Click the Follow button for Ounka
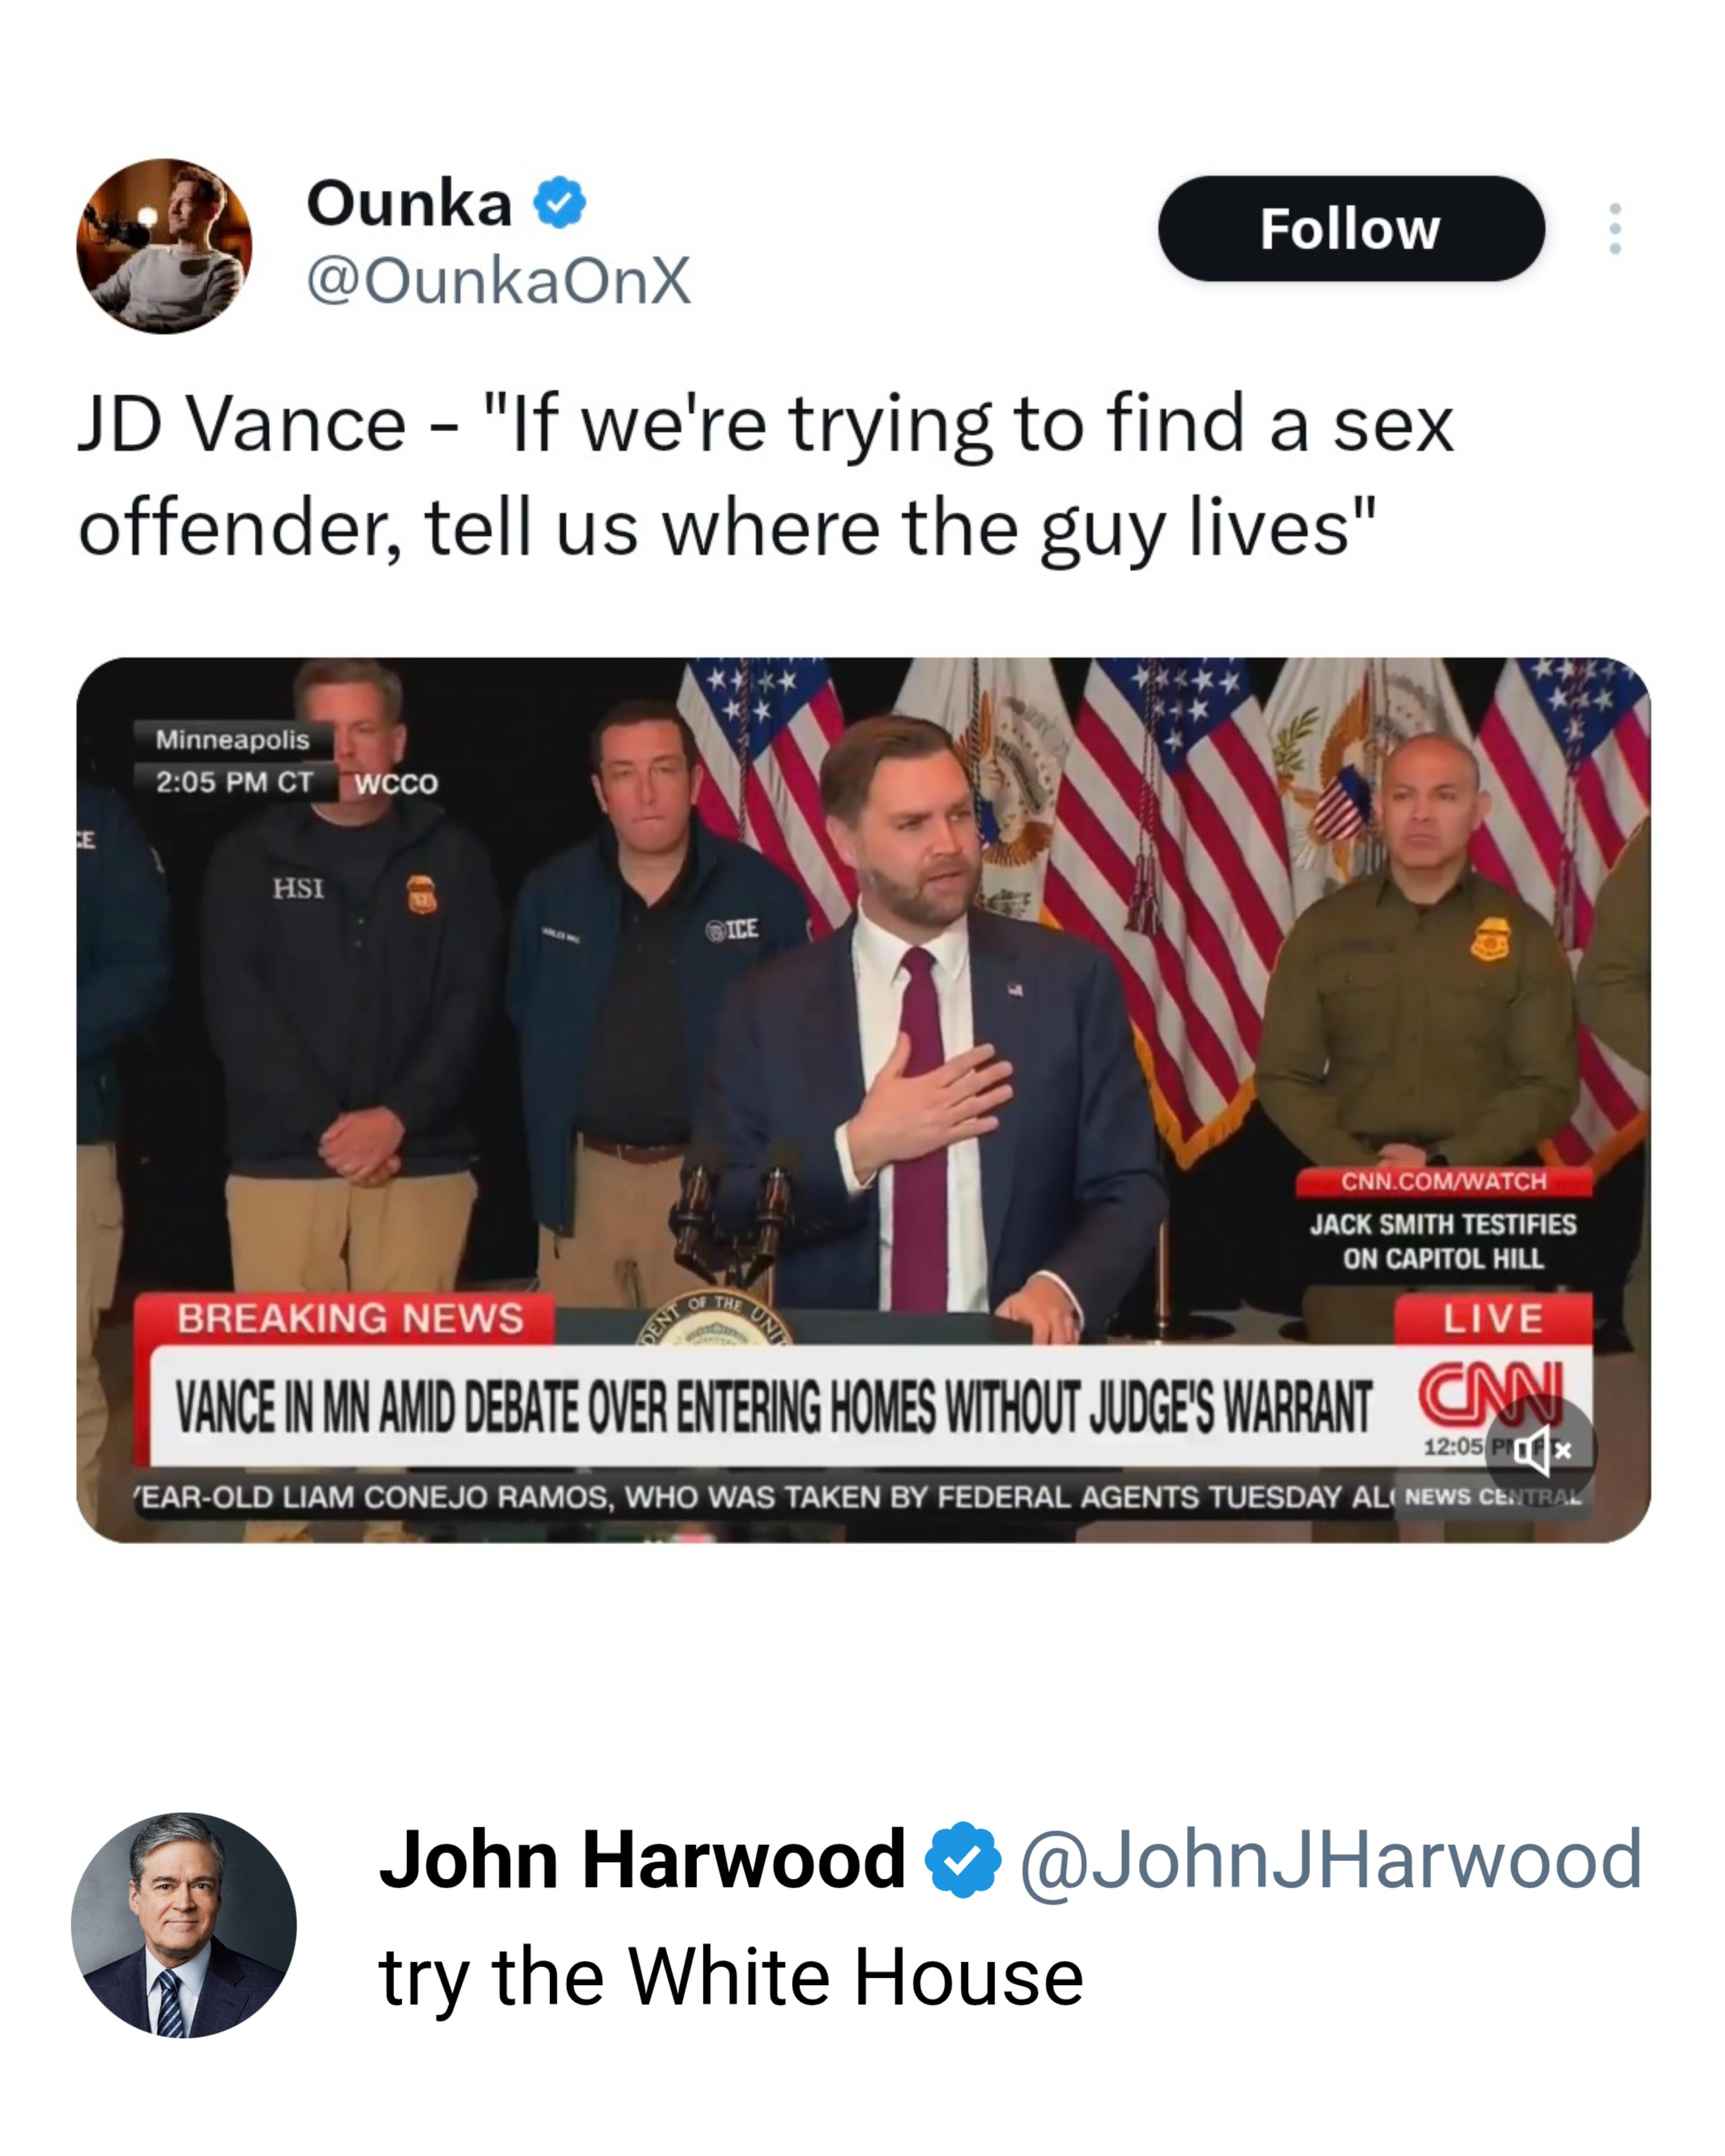 pyautogui.click(x=1351, y=229)
